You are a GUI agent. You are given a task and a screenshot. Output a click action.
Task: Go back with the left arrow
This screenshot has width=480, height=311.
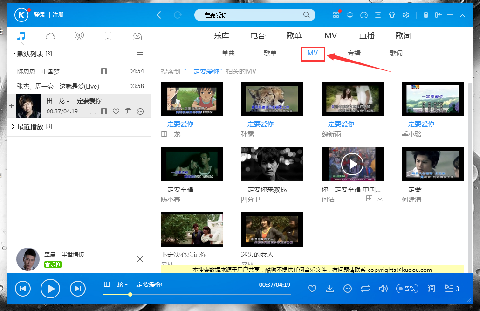tap(158, 15)
